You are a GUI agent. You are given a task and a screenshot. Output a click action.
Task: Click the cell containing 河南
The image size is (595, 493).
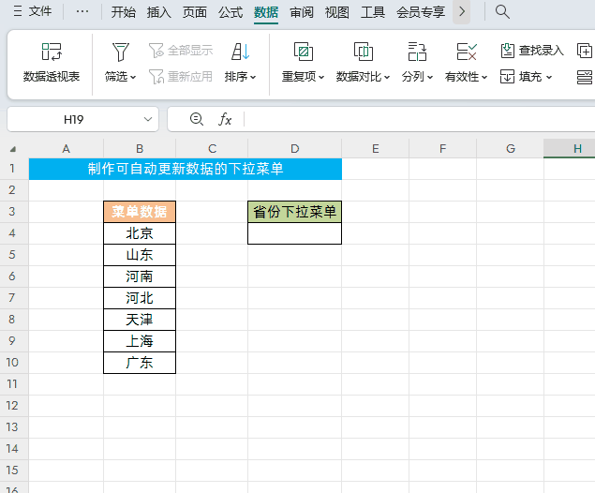pyautogui.click(x=140, y=276)
